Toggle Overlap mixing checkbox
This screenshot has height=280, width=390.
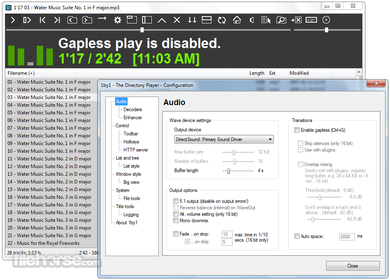(x=300, y=164)
